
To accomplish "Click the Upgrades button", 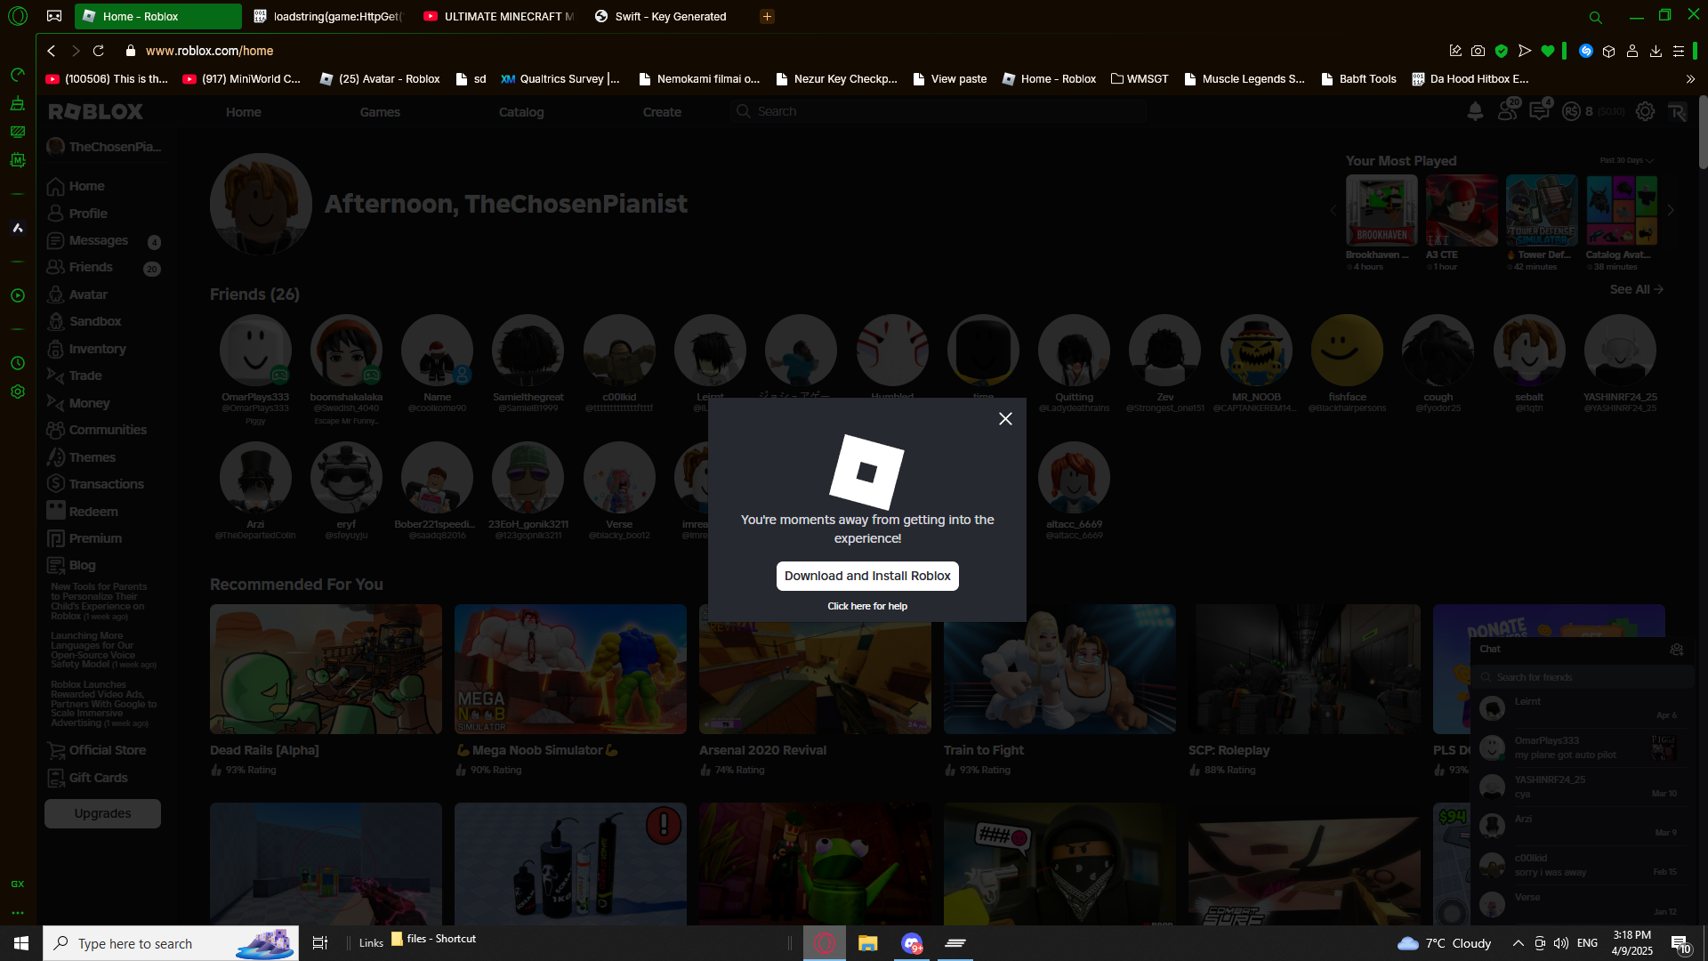I will 102,813.
